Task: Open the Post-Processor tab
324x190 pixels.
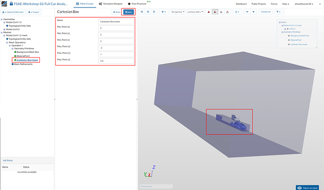Action: point(138,4)
